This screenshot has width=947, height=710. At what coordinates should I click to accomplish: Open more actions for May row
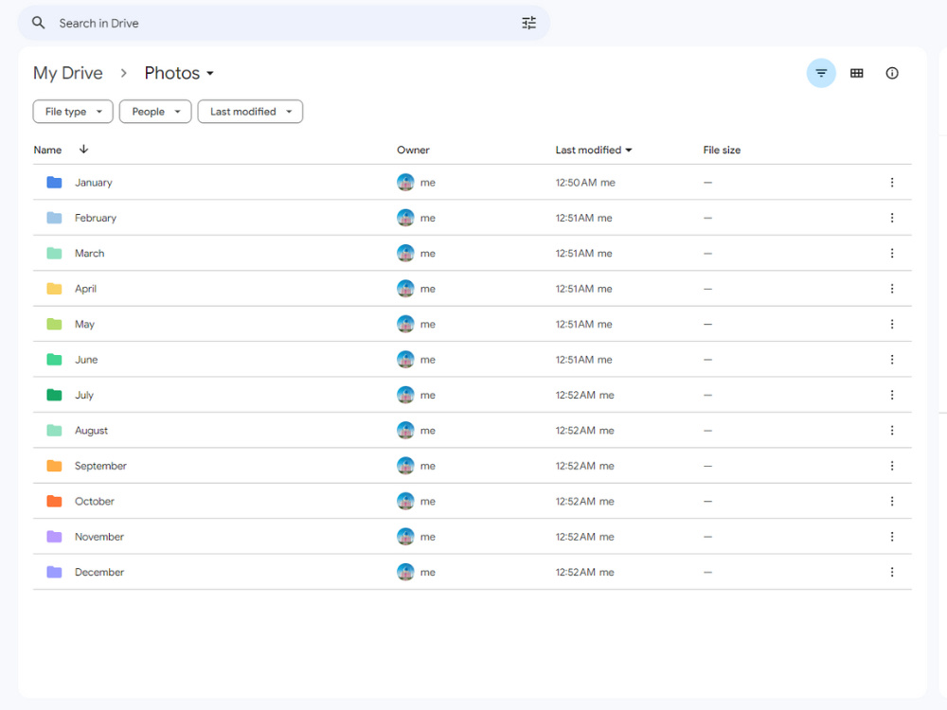click(x=892, y=324)
